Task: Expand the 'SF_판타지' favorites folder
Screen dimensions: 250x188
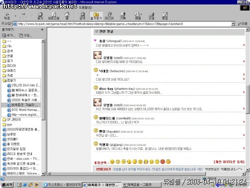Action: pyautogui.click(x=11, y=120)
